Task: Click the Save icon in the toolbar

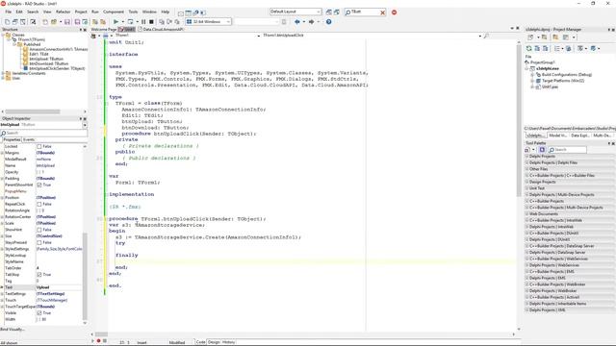Action: (x=67, y=22)
